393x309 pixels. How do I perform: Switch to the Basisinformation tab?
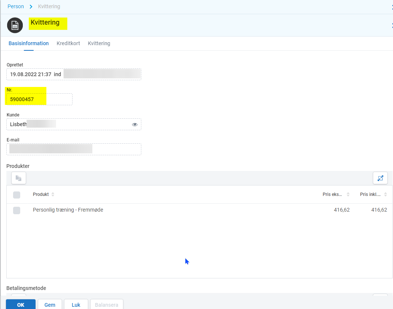click(28, 43)
